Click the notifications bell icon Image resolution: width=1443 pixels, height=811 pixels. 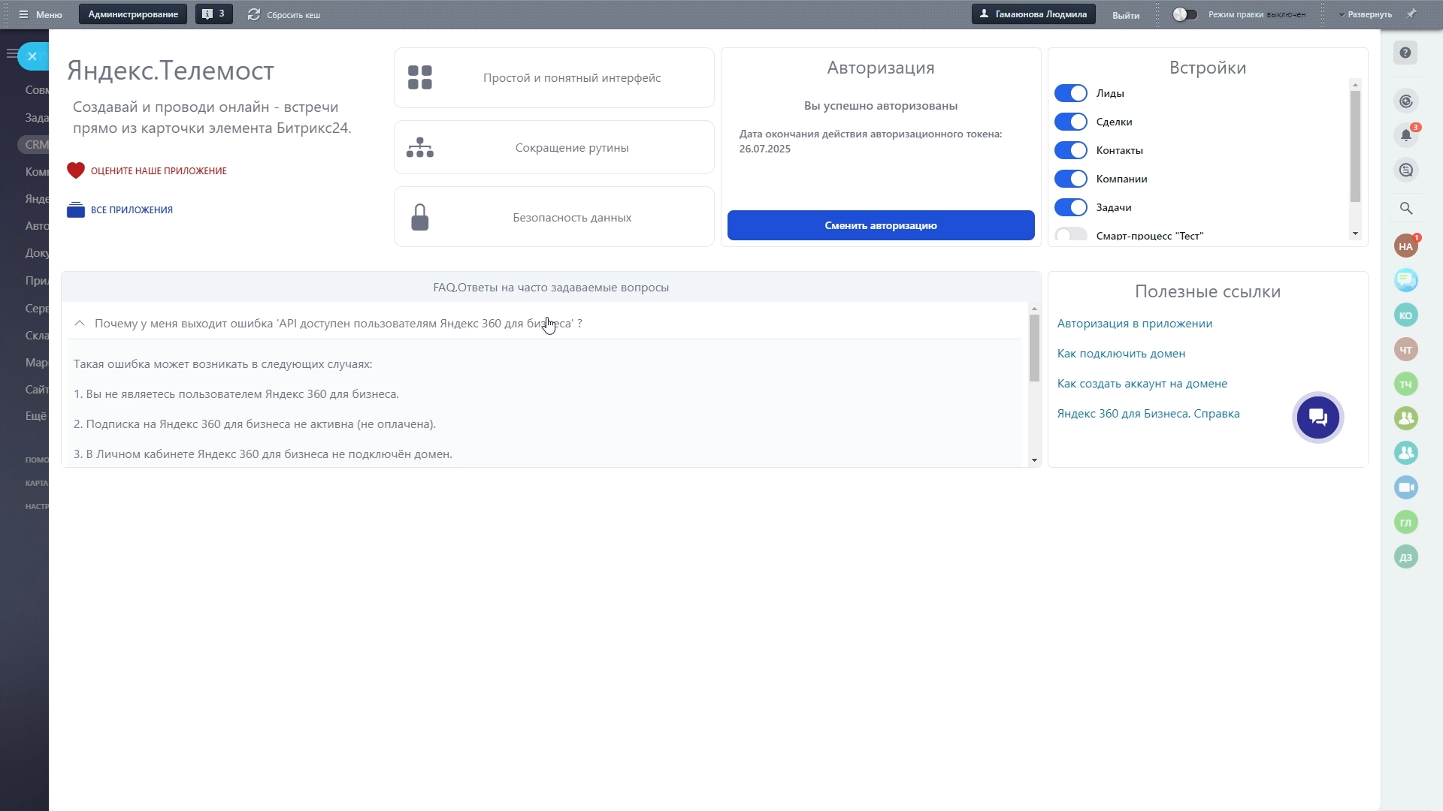[x=1405, y=135]
